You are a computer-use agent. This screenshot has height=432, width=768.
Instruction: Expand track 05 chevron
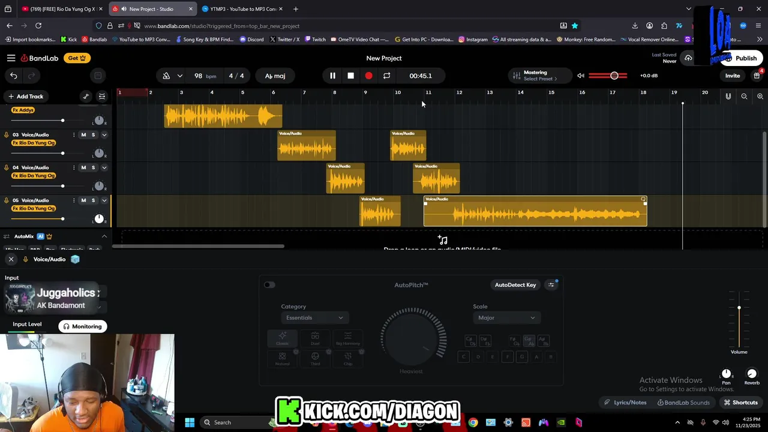[x=104, y=200]
